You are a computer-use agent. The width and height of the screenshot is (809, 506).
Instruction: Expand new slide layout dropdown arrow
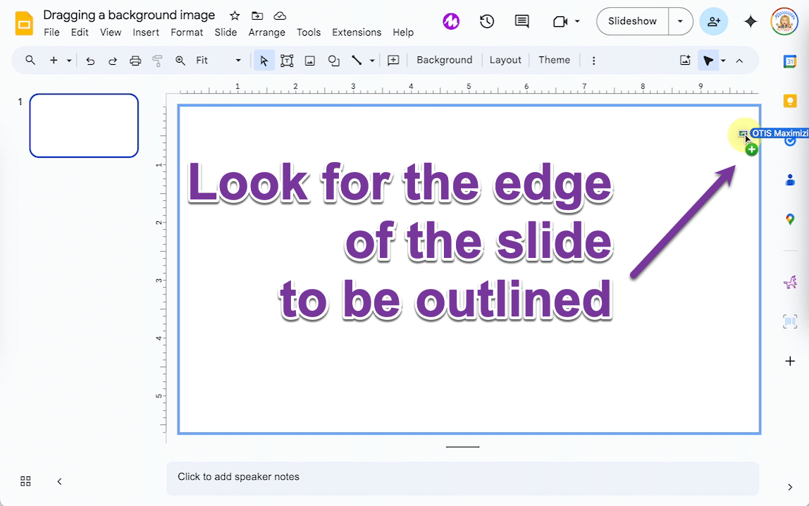(69, 61)
